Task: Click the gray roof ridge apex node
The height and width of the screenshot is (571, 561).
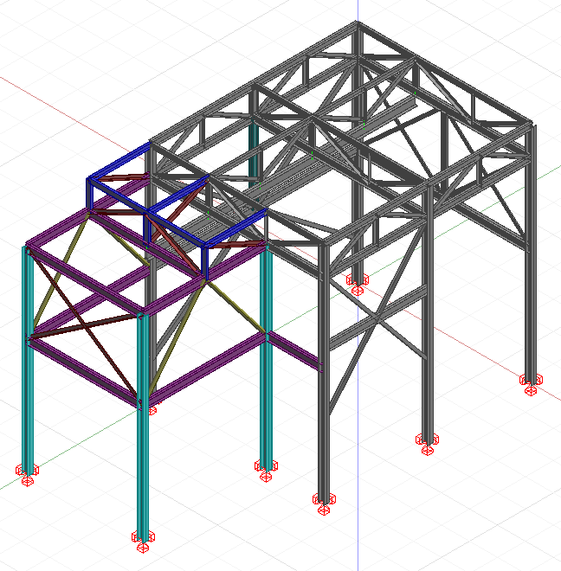Action: coord(357,25)
